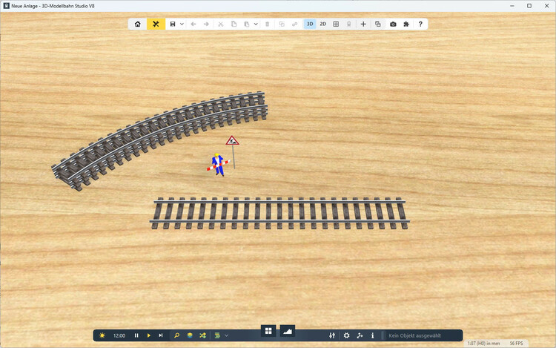Open the search magnifier in bottom bar
The height and width of the screenshot is (348, 556).
(176, 335)
